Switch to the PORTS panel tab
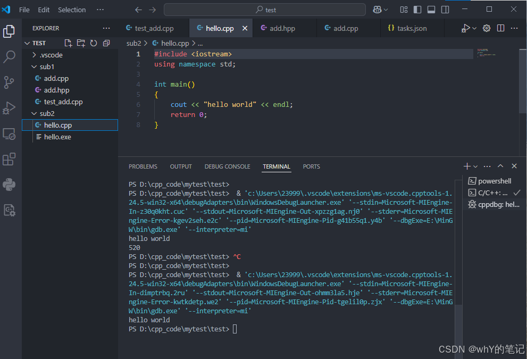The height and width of the screenshot is (359, 527). pos(312,166)
